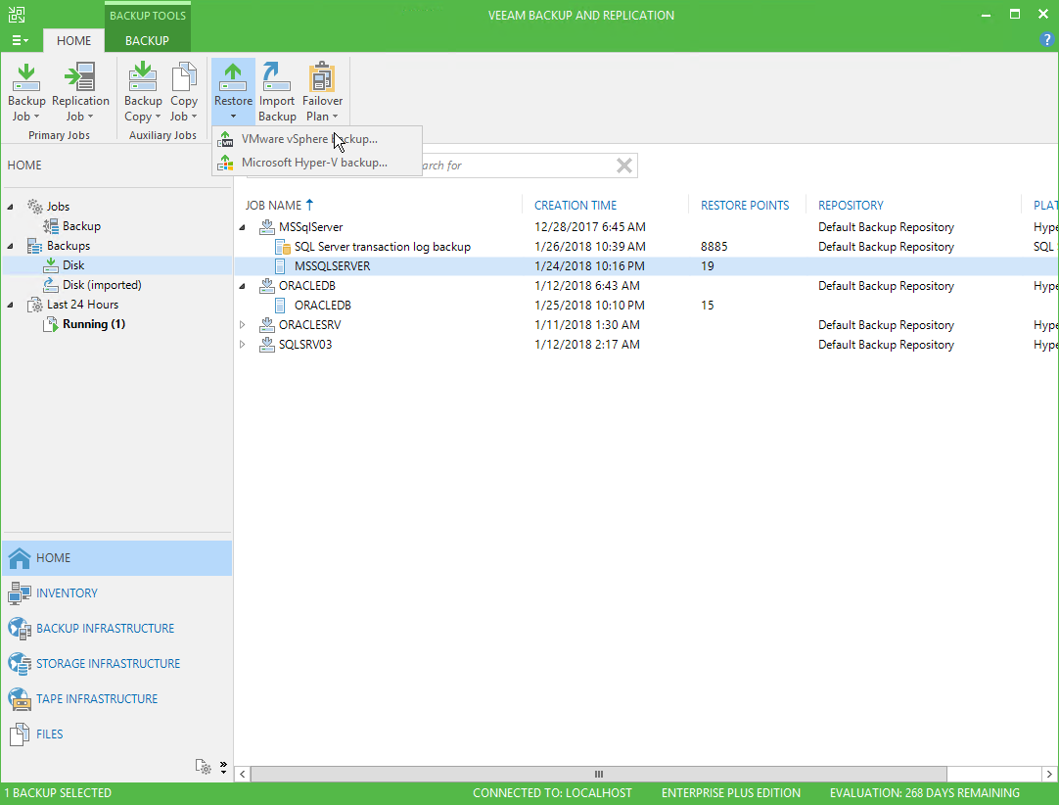Click the Jobs gear icon in tree
Screen dimensions: 1059x805
pyautogui.click(x=34, y=207)
